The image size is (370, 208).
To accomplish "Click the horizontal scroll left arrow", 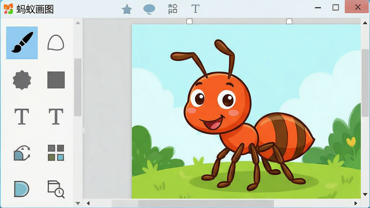I will click(88, 203).
